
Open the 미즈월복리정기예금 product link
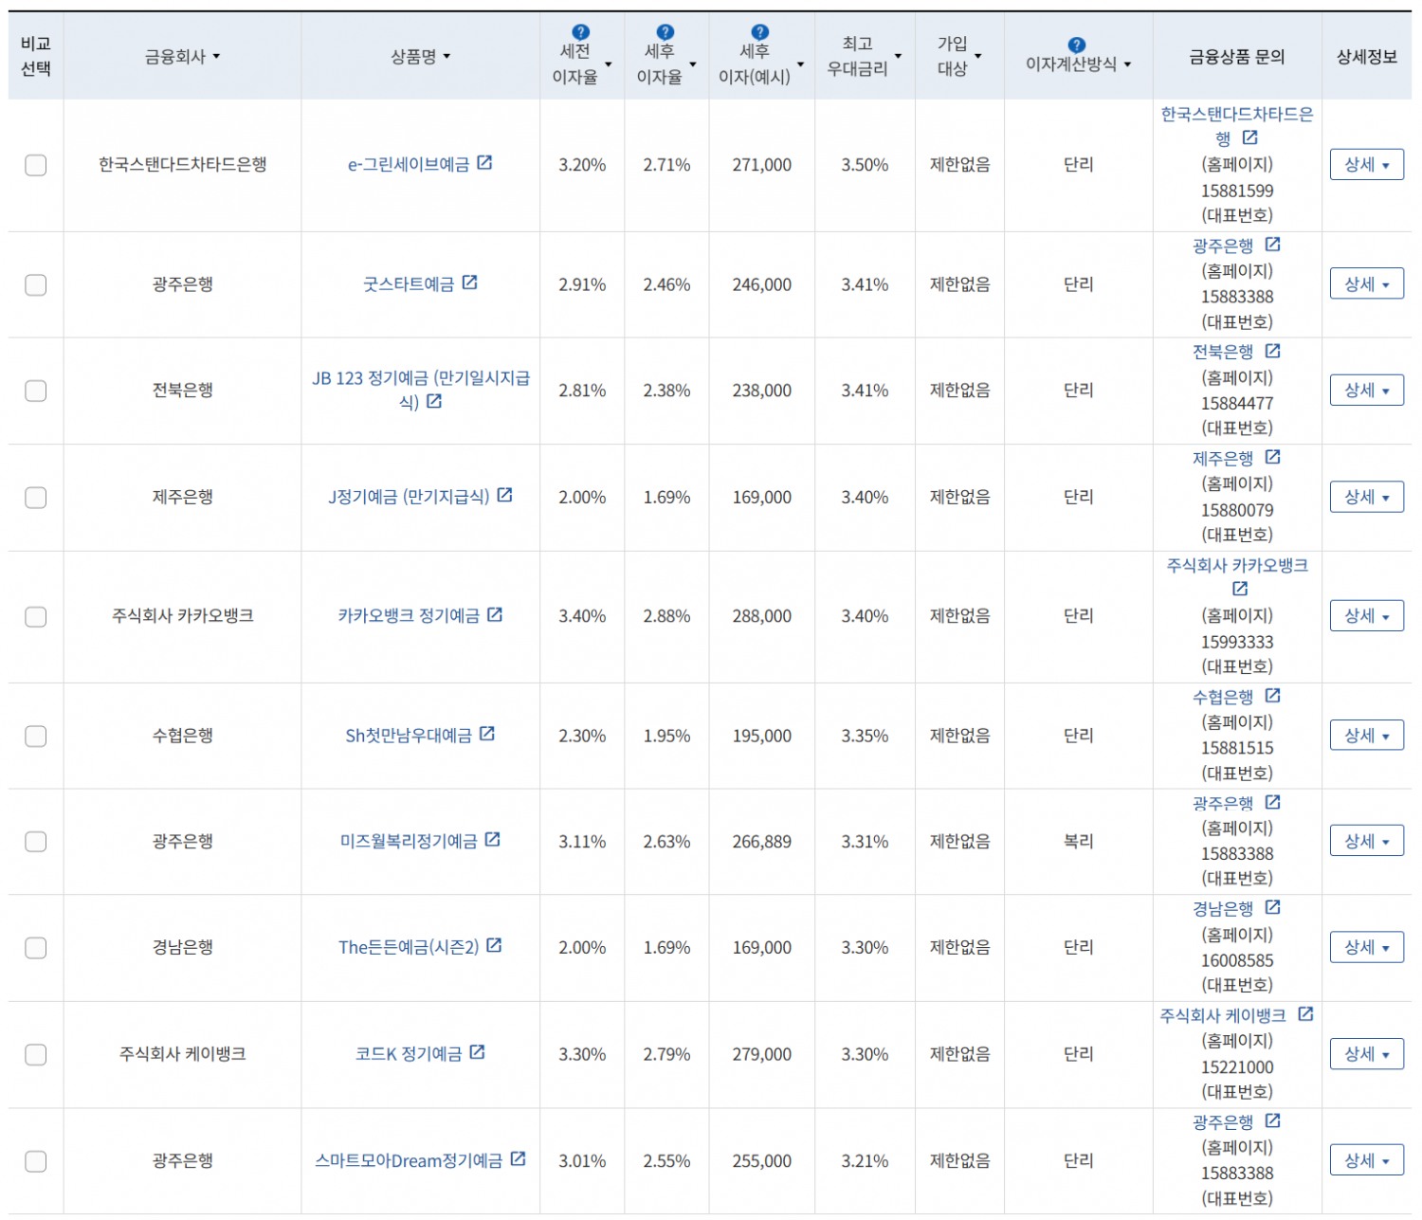point(409,842)
